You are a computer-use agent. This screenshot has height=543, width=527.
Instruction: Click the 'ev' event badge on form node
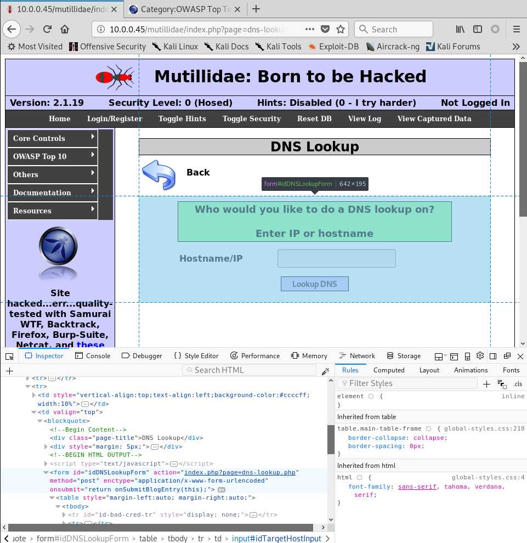(221, 490)
